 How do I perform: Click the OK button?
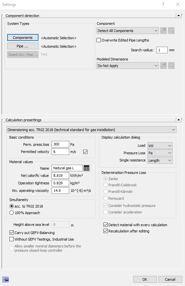(x=145, y=279)
